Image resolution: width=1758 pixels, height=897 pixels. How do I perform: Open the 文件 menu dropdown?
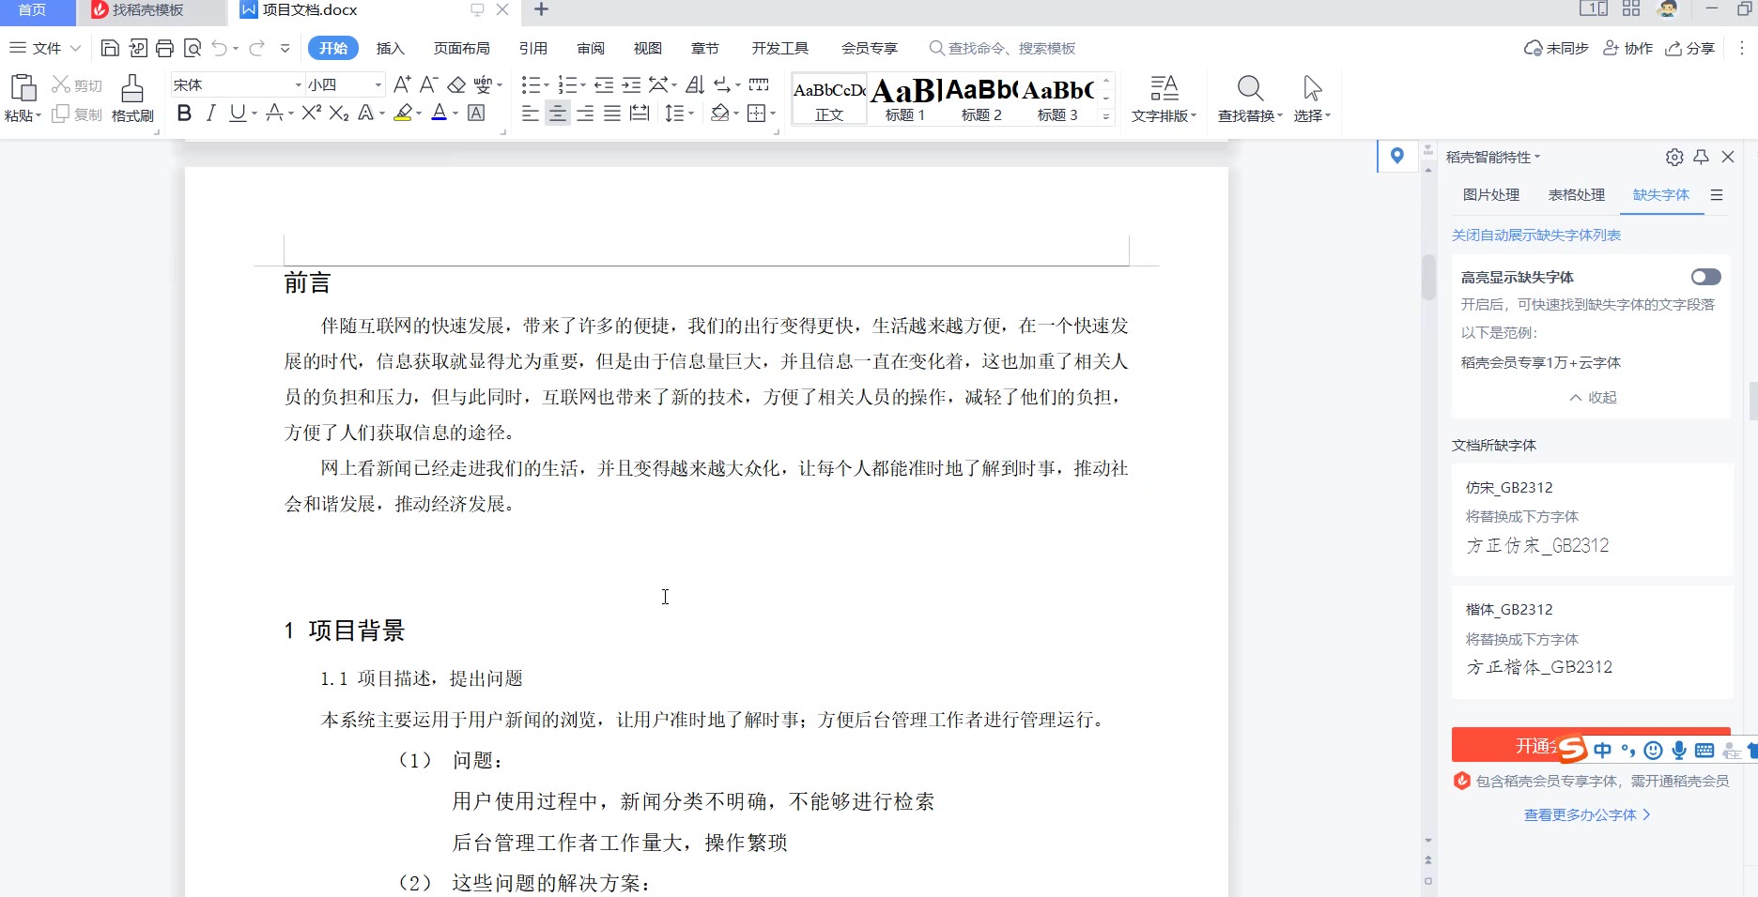[45, 48]
